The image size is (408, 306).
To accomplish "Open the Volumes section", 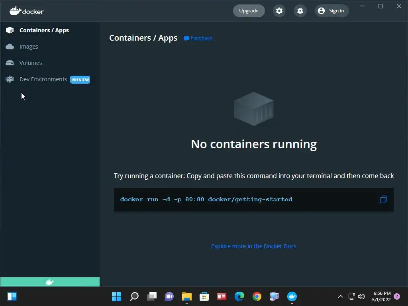I will 31,63.
